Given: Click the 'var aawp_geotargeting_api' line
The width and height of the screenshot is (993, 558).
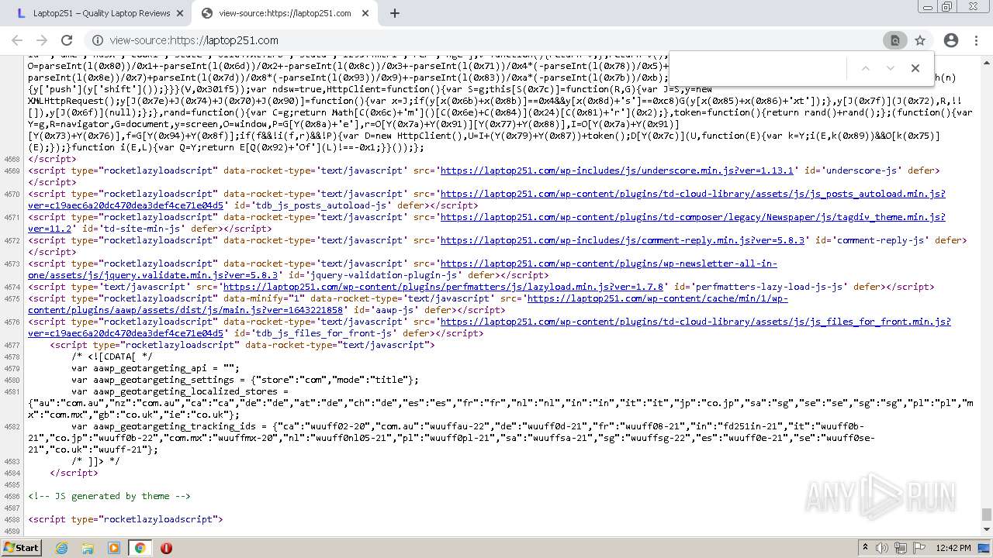Looking at the screenshot, I should pyautogui.click(x=155, y=368).
